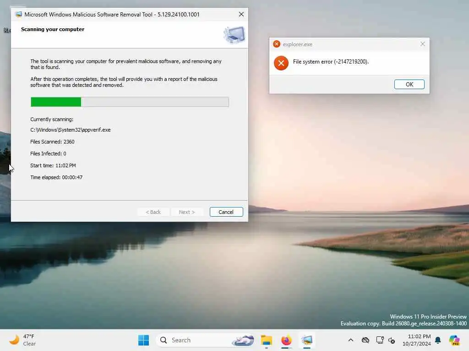Select the Removal Tool taskbar icon
This screenshot has width=469, height=351.
(x=307, y=340)
